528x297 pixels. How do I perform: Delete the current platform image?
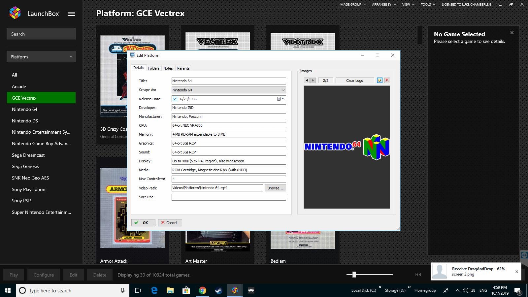click(387, 81)
